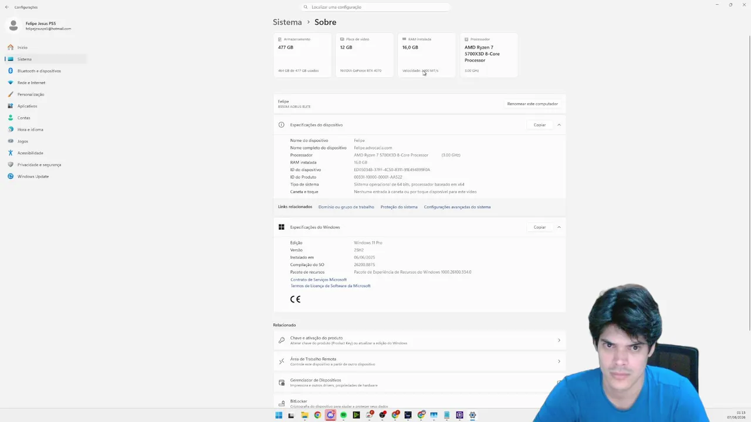Screen dimensions: 751x422
Task: Copy the Windows specifications with Copiar
Action: 540,227
